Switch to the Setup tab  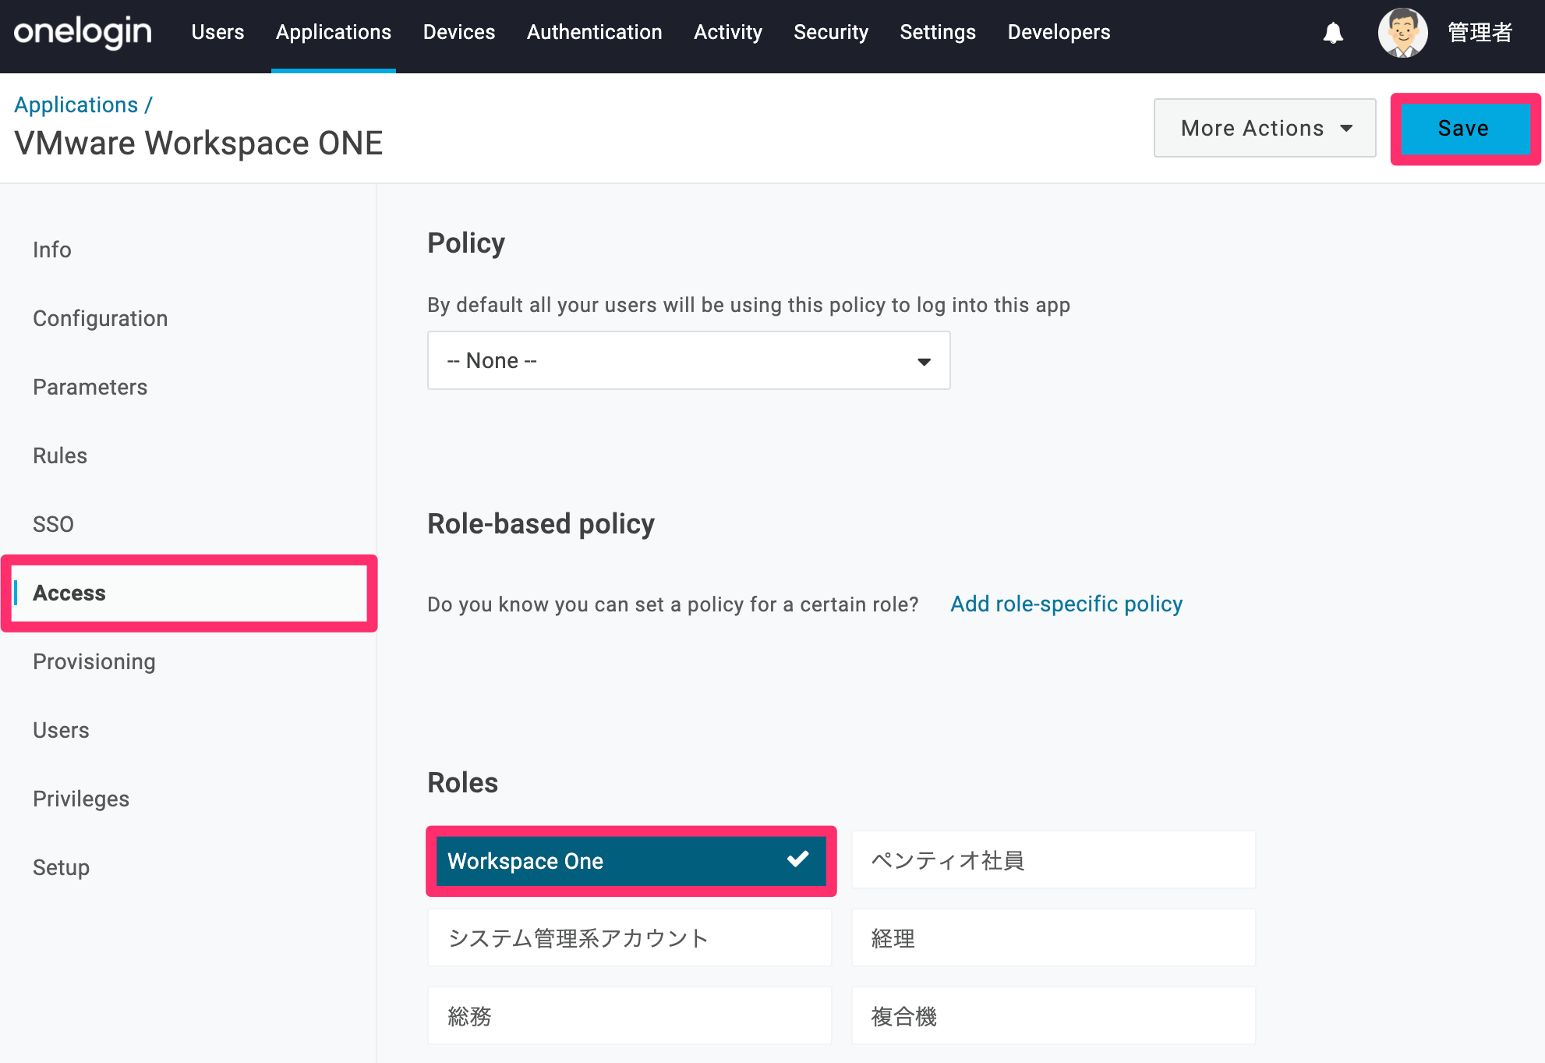pos(61,867)
